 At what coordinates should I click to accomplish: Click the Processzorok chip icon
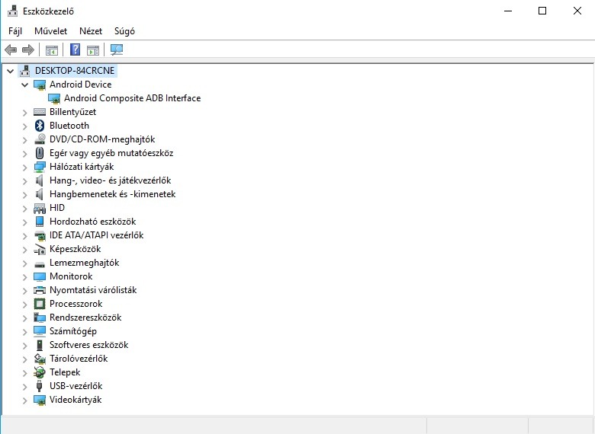(40, 304)
